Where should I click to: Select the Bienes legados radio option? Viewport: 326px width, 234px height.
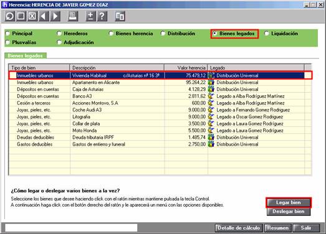coord(215,34)
